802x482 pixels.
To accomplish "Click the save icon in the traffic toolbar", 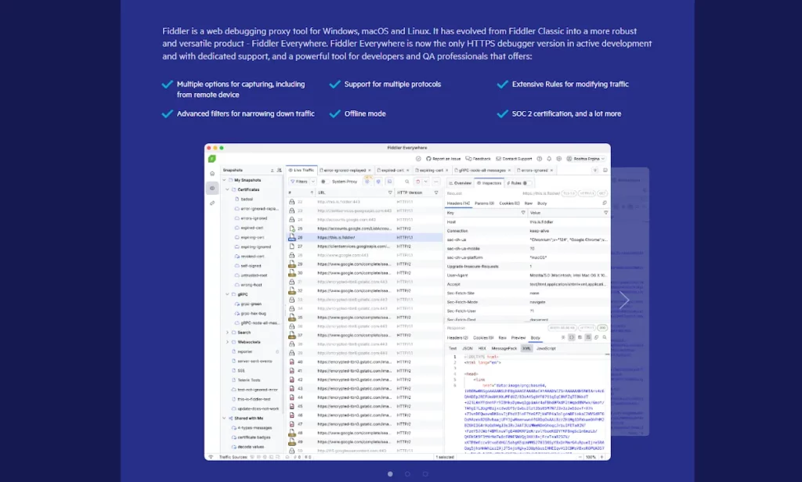I will click(389, 182).
